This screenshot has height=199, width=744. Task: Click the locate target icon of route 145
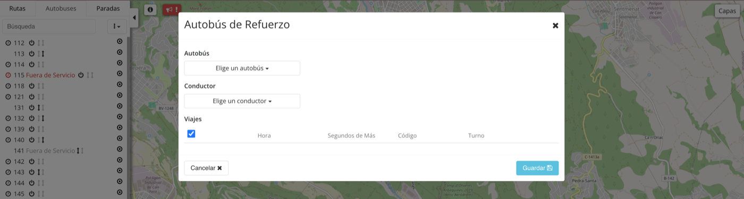[x=120, y=192]
